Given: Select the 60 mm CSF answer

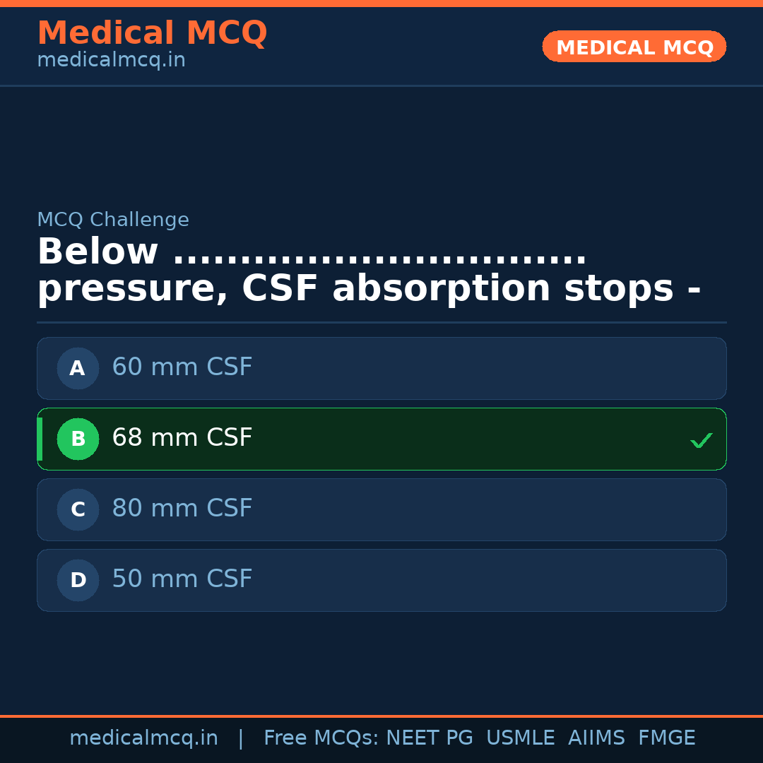Looking at the screenshot, I should (x=182, y=367).
